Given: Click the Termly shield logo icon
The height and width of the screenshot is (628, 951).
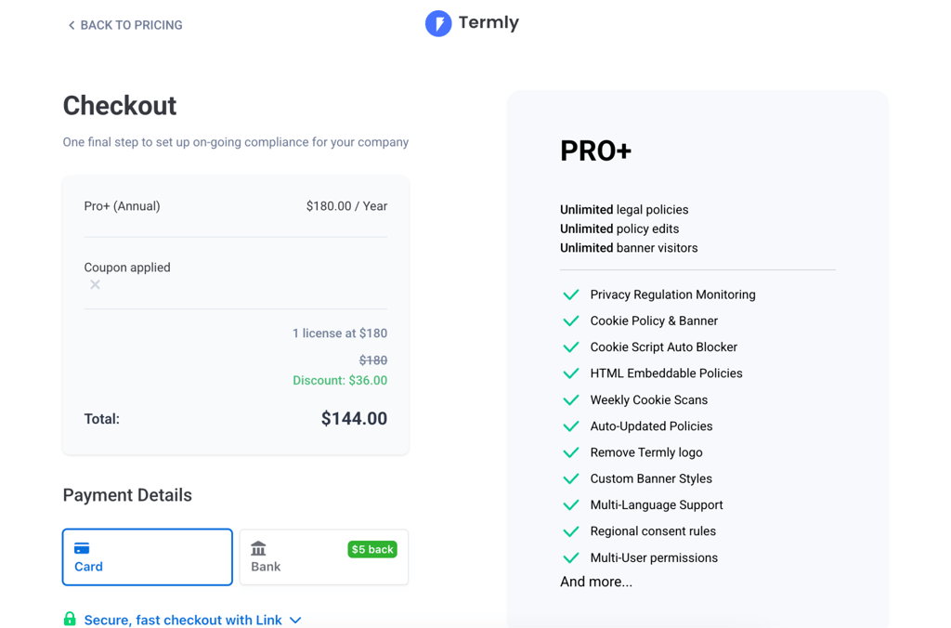Looking at the screenshot, I should click(438, 23).
